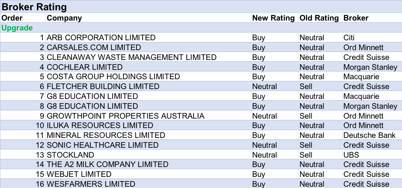Screen dimensions: 402x188
Task: Select Morgan Stanley in the Cochlear row
Action: pyautogui.click(x=370, y=67)
